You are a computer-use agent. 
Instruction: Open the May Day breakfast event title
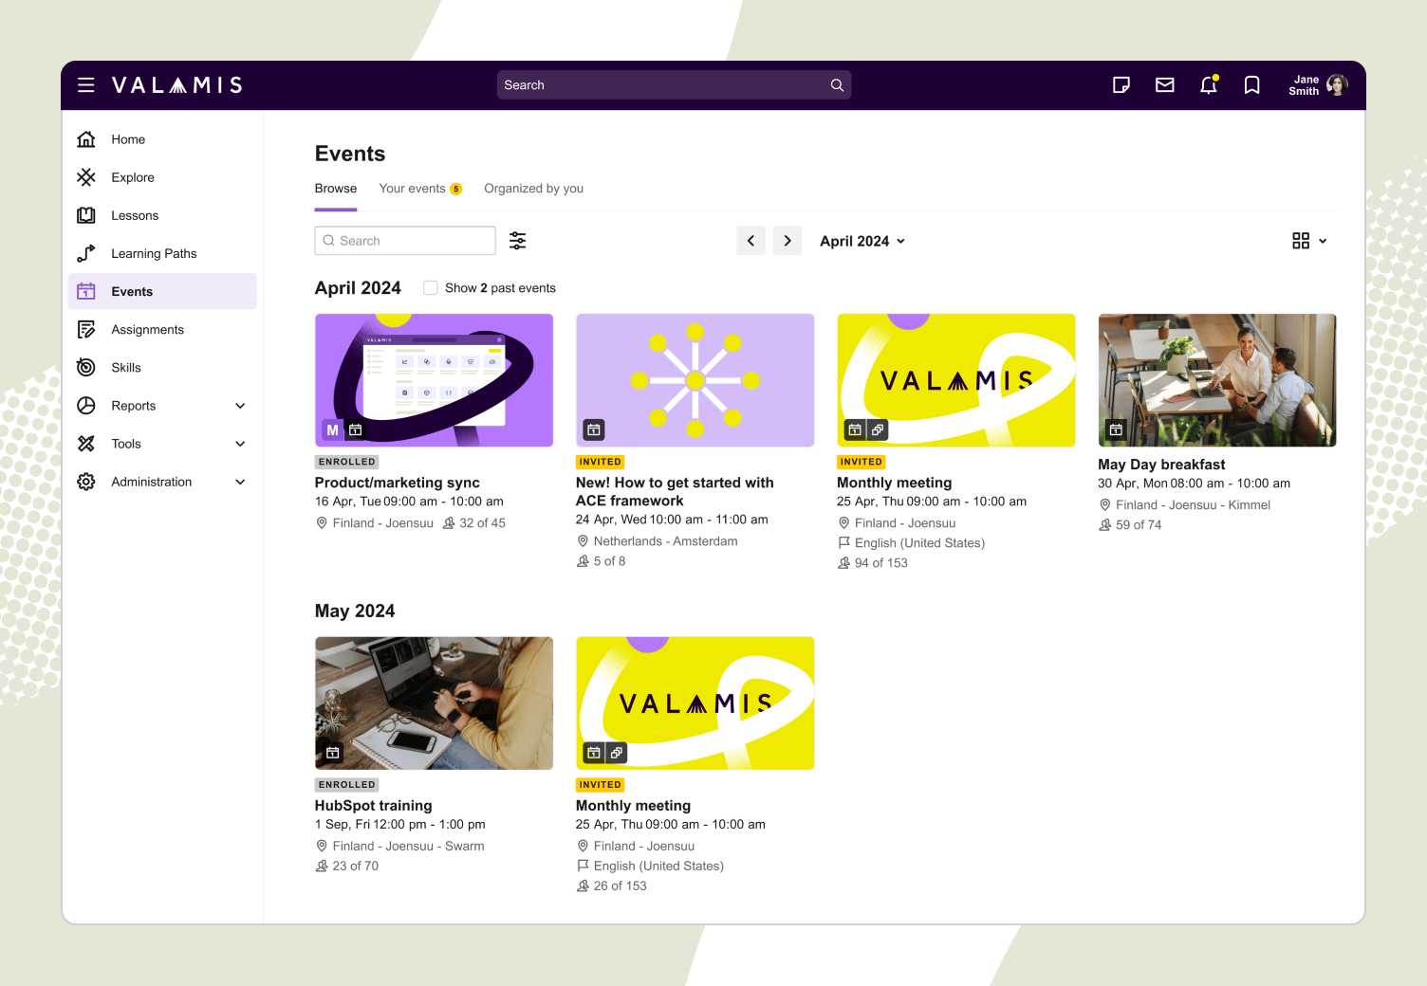1161,465
